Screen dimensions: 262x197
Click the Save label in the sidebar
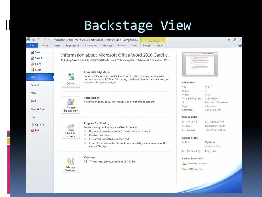38,52
